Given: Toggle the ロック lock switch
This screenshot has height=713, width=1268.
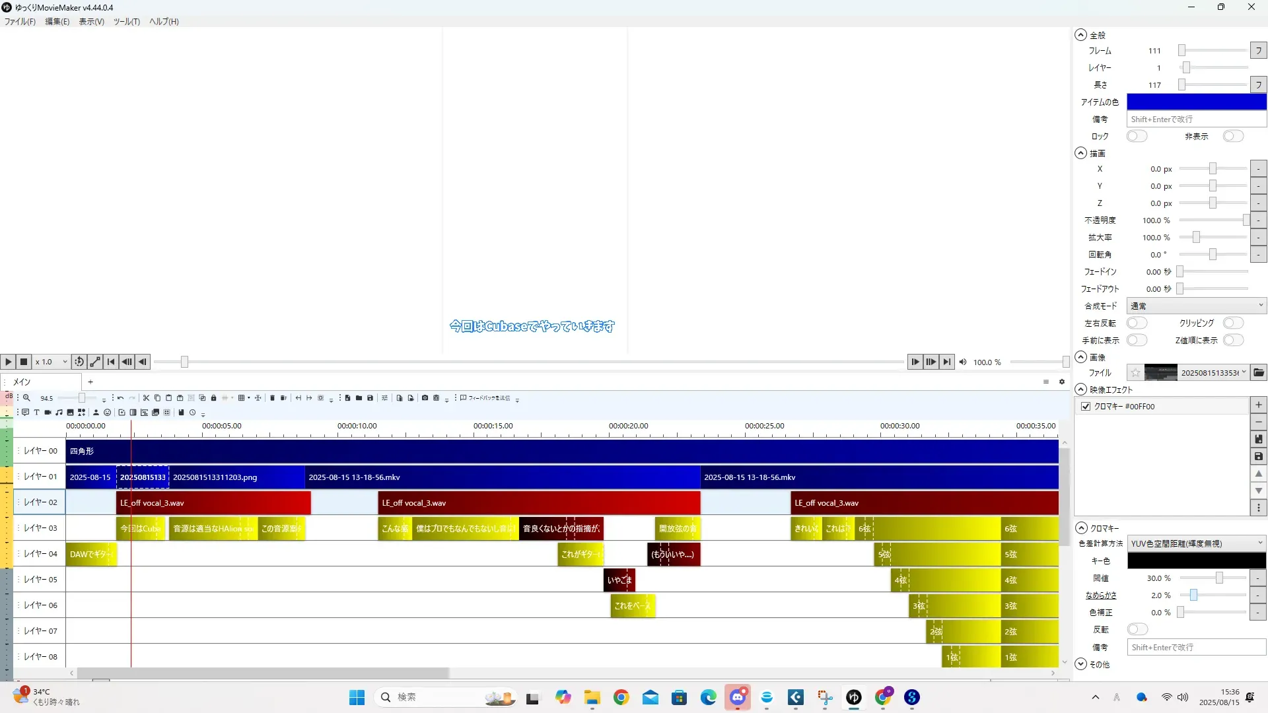Looking at the screenshot, I should point(1137,136).
